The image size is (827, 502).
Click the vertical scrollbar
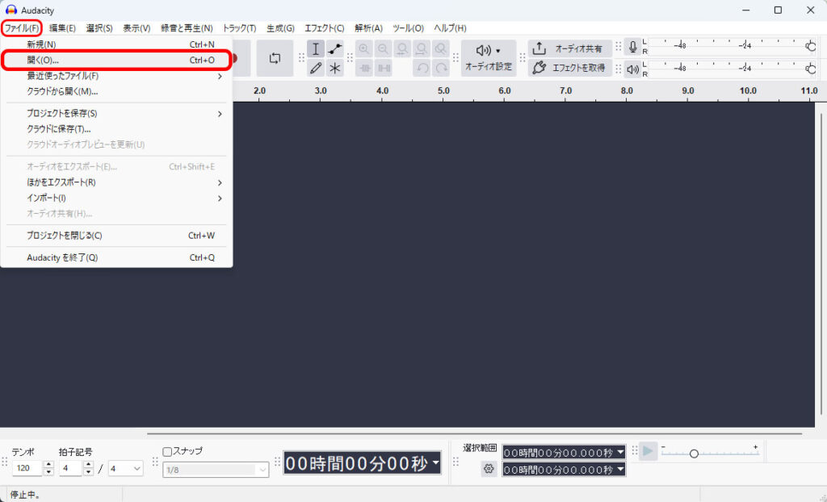821,264
